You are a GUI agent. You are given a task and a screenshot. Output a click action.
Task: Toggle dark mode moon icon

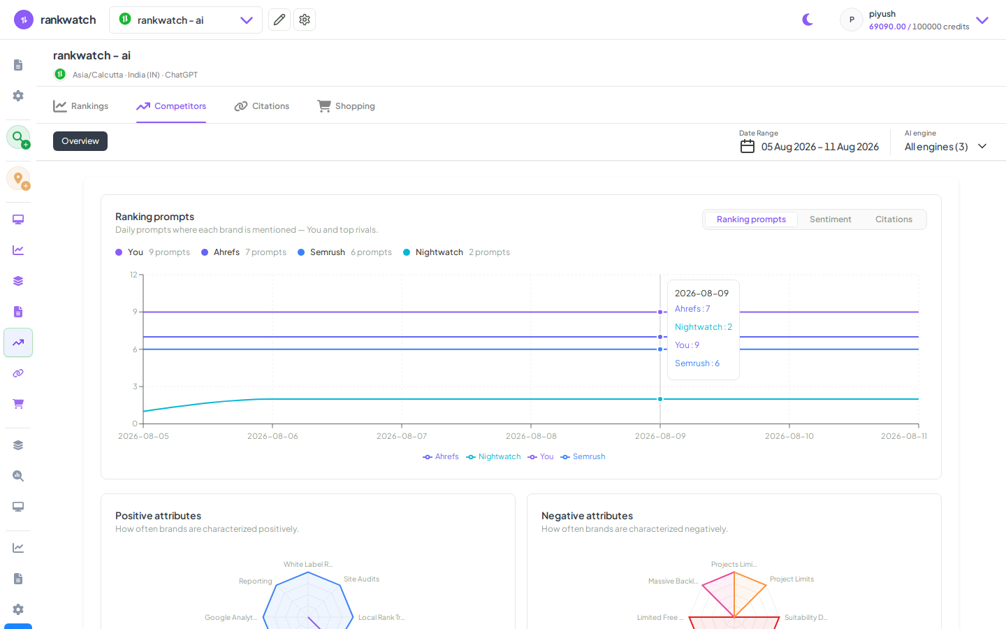[x=808, y=20]
